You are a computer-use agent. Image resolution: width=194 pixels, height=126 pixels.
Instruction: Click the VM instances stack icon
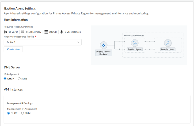(x=62, y=32)
